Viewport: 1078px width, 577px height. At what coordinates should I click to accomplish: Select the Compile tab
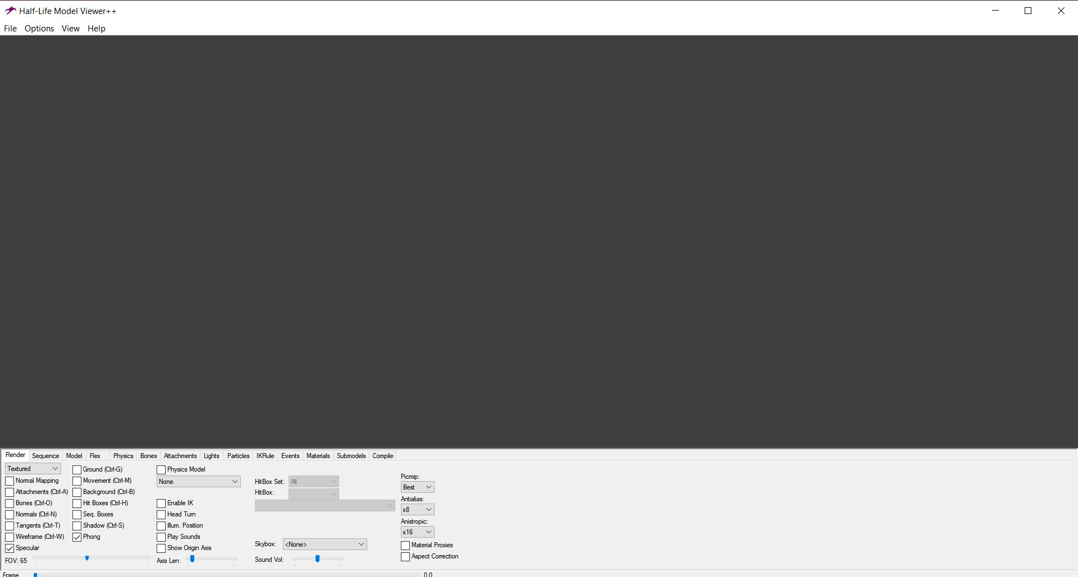pyautogui.click(x=382, y=456)
